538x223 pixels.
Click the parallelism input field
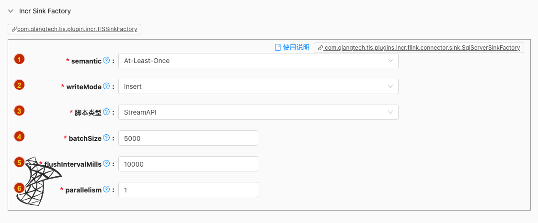pos(188,190)
